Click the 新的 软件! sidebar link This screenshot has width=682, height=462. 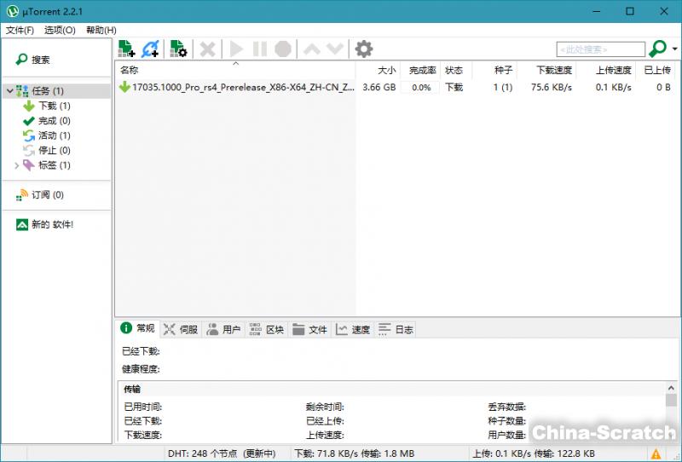click(51, 224)
